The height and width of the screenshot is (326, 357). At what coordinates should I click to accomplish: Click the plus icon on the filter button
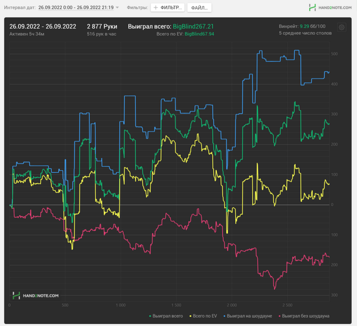point(156,8)
